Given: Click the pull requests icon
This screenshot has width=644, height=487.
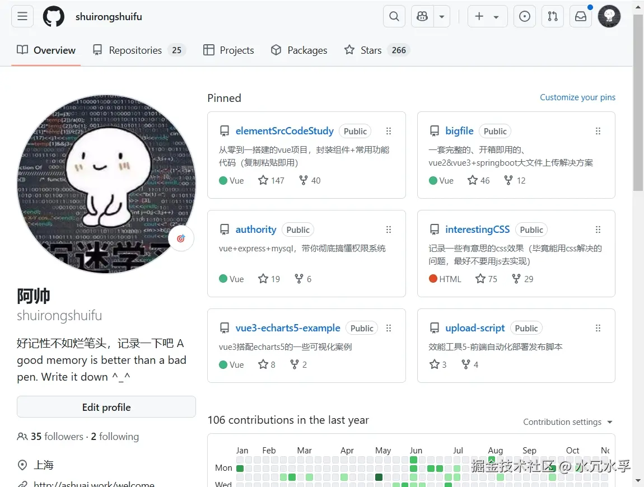Looking at the screenshot, I should (553, 16).
